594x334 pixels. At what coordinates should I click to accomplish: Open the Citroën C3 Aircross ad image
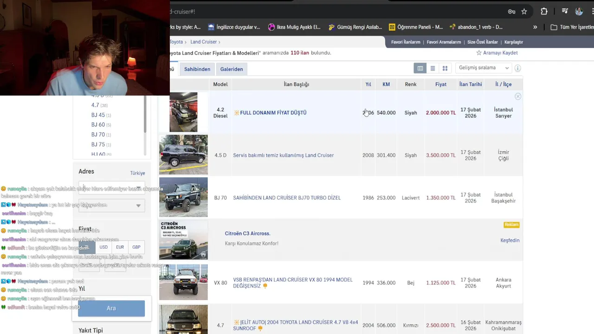(183, 240)
